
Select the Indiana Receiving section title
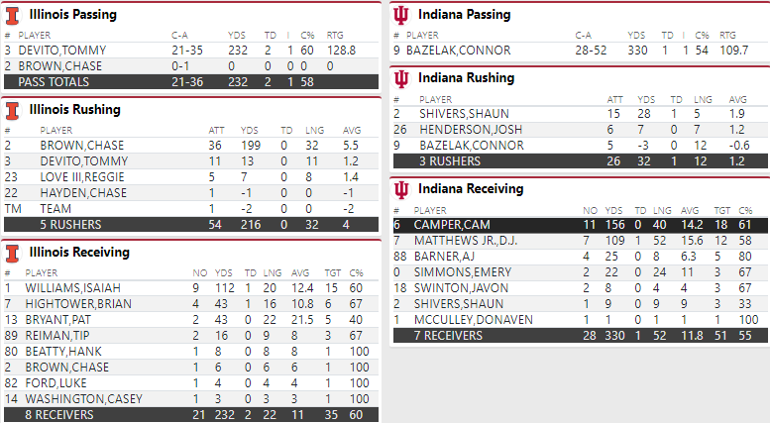(469, 189)
